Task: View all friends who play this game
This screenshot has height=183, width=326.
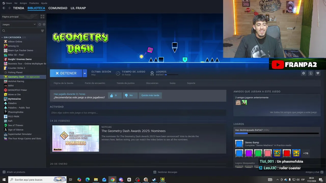Action: tap(293, 112)
